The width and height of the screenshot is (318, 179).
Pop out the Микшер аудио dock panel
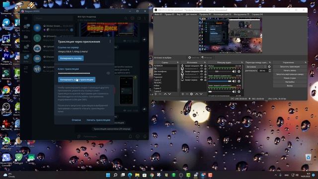[x=242, y=63]
